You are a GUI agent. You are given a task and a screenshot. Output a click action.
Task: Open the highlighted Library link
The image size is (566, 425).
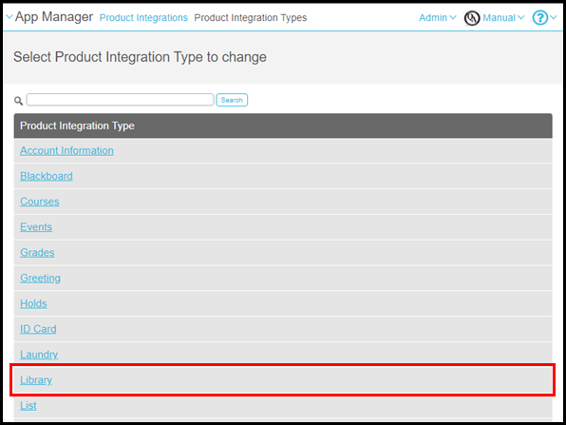coord(36,379)
